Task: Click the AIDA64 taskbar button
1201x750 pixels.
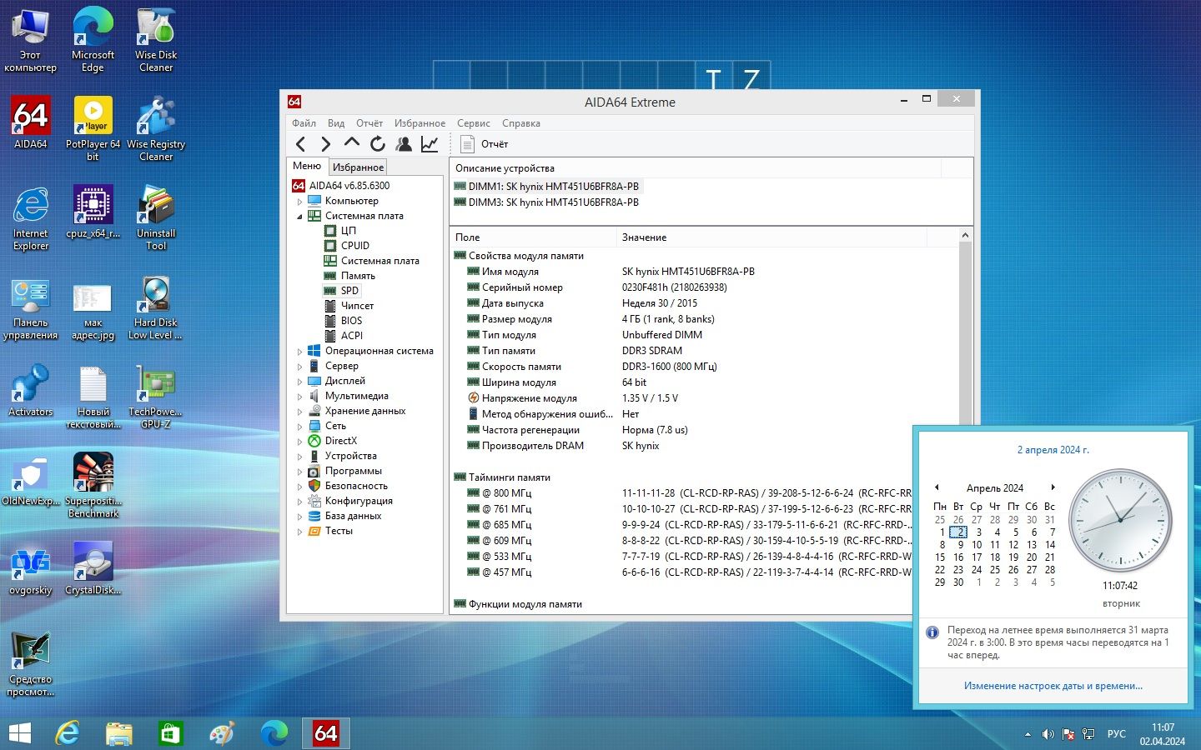Action: click(325, 733)
